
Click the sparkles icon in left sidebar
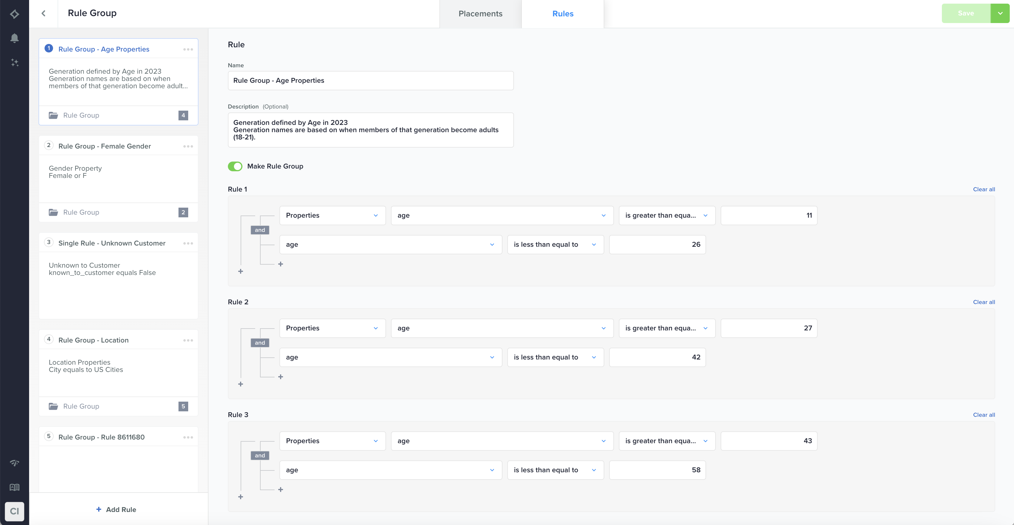(15, 63)
